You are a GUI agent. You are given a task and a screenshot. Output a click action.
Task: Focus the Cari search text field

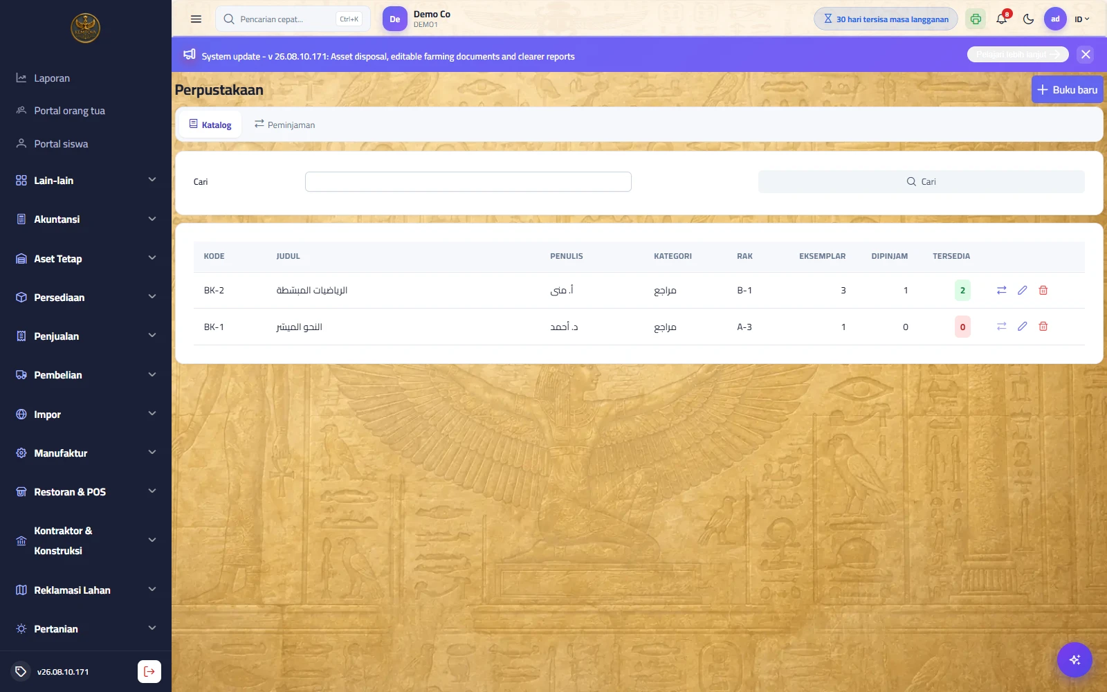tap(468, 182)
